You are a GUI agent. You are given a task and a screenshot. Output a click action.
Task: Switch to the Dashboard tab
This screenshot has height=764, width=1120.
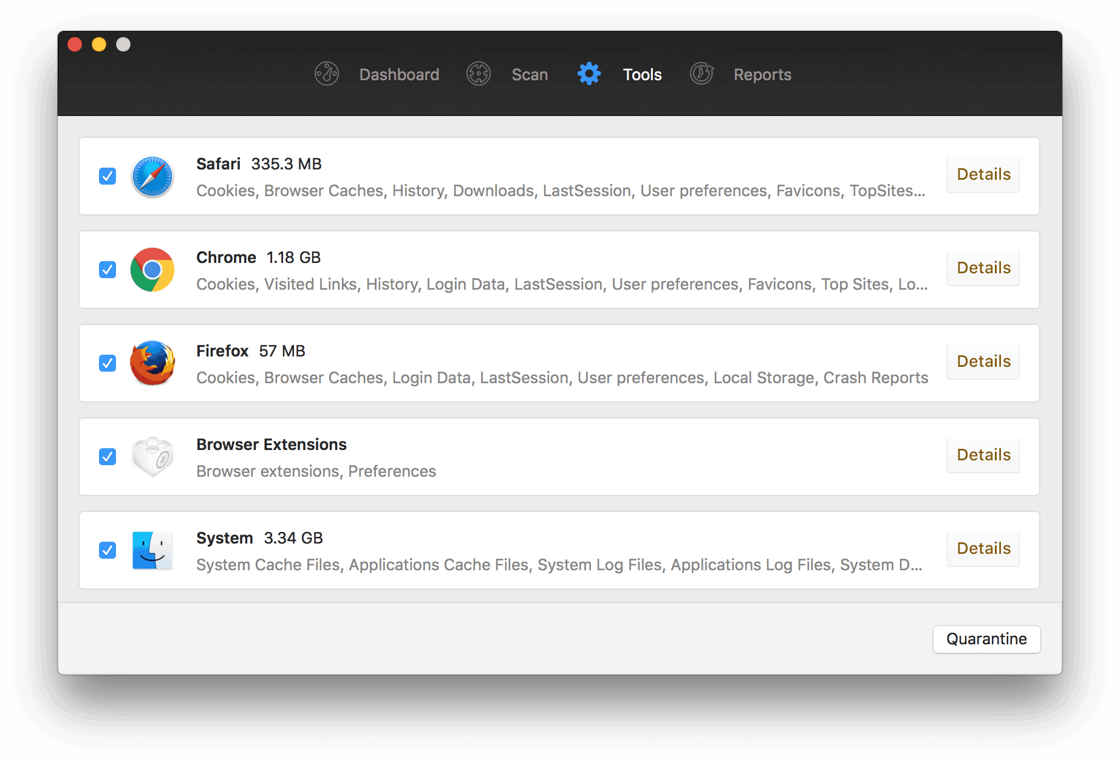coord(399,75)
